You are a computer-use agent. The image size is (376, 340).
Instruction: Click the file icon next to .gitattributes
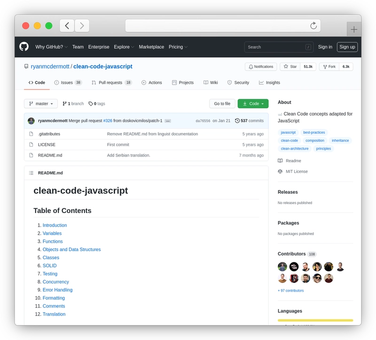[x=31, y=134]
